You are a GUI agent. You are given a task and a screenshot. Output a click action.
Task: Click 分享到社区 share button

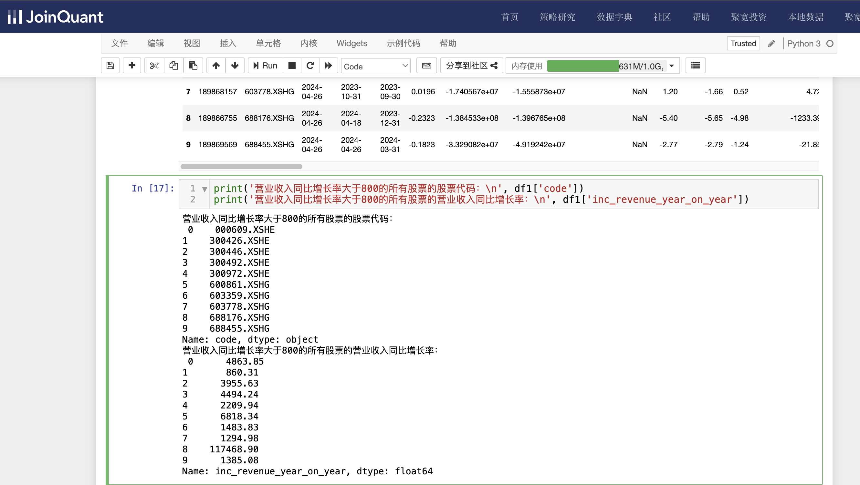click(x=471, y=66)
